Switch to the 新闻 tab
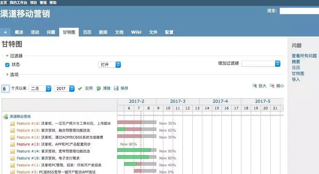Viewport: 319px width, 174px height. point(103,32)
